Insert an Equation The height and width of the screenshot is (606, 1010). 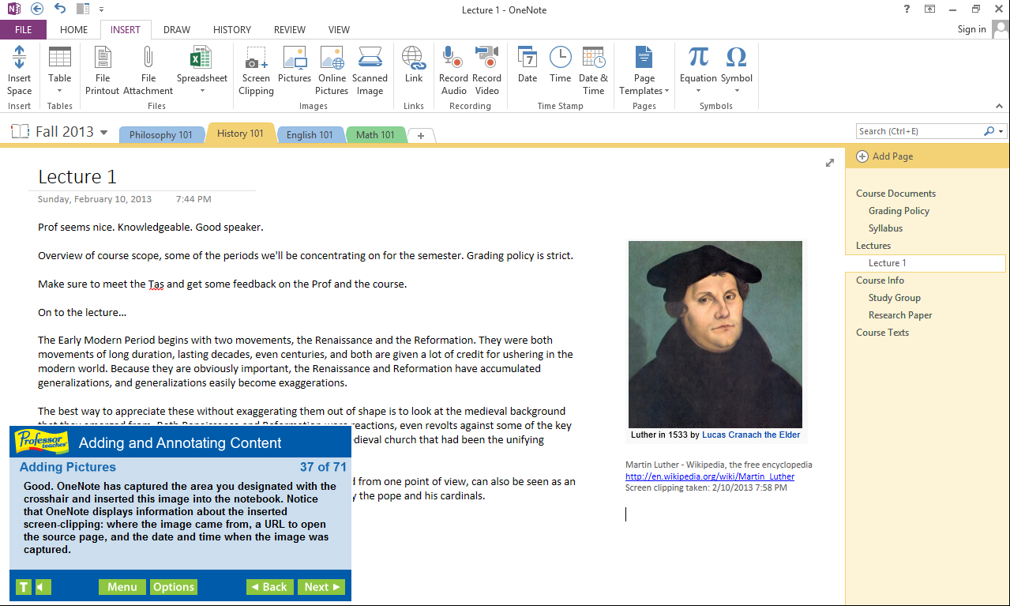[697, 63]
